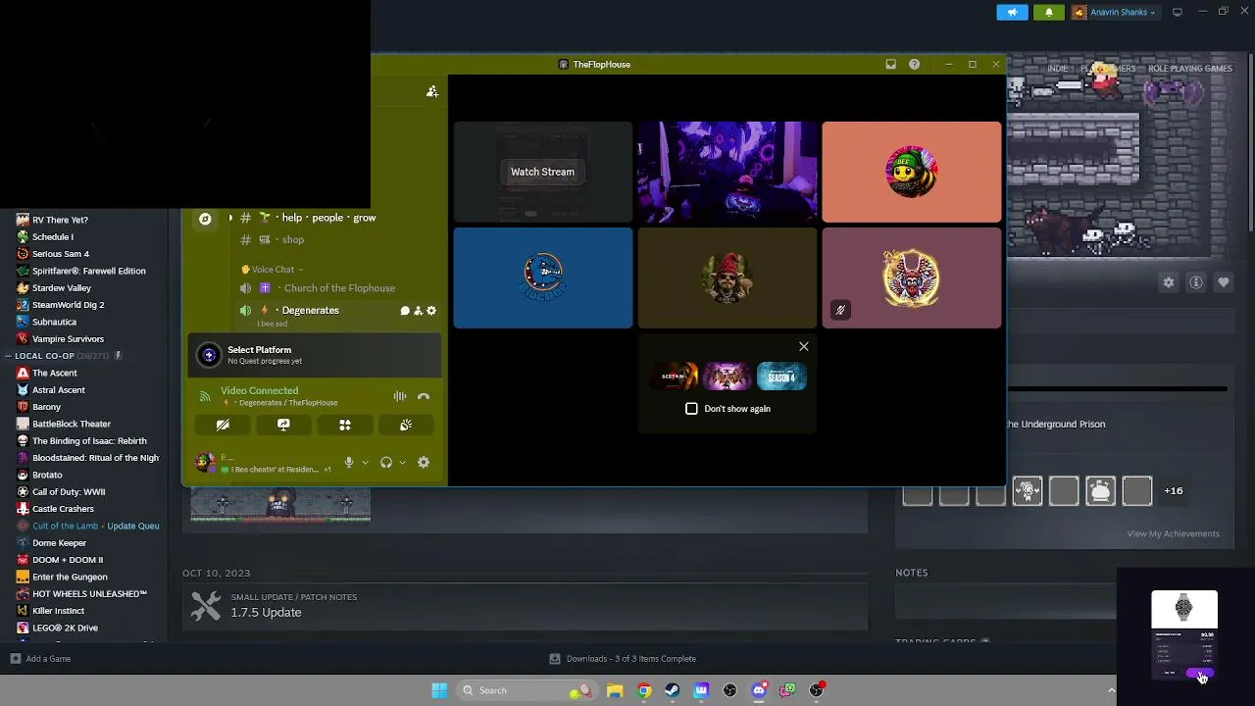
Task: Select the purple room webcam tile
Action: 727,172
